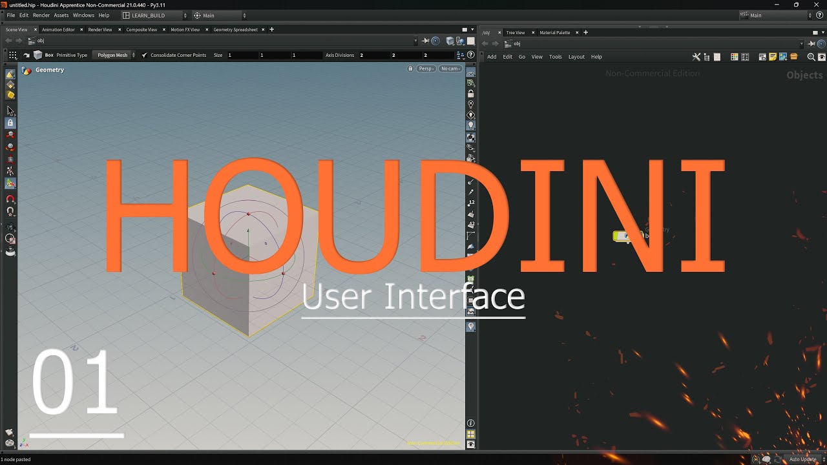
Task: Open the node color palette grid icon
Action: pyautogui.click(x=735, y=57)
